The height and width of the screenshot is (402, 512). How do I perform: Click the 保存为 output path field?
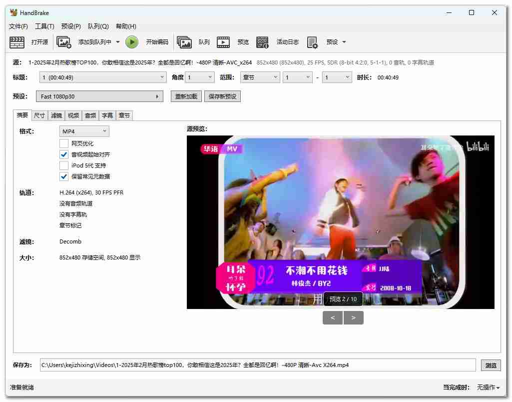[257, 365]
